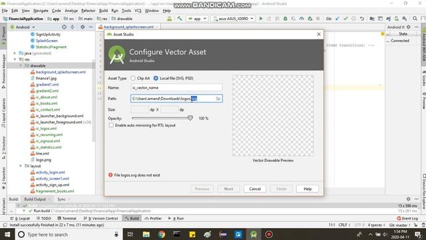426x240 pixels.
Task: Switch to background_splashscreen.xml editor tab
Action: coord(128,27)
